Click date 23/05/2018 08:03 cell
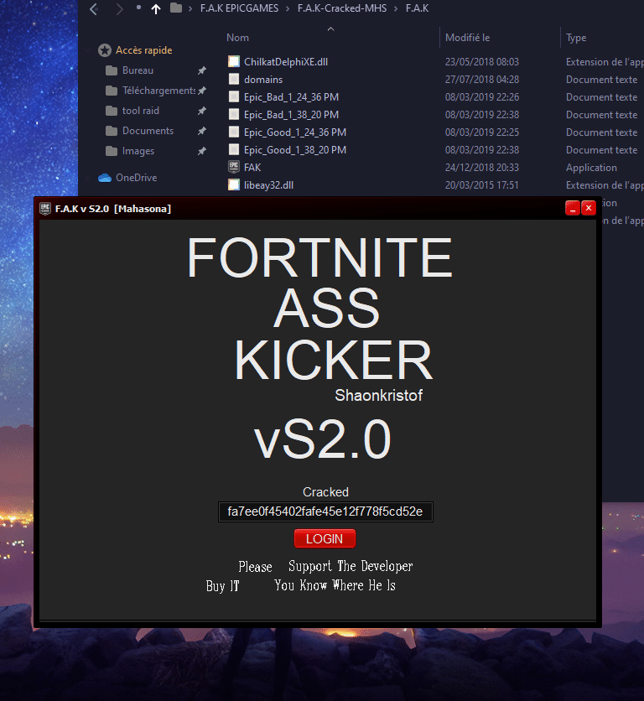Viewport: 644px width, 701px height. (481, 62)
